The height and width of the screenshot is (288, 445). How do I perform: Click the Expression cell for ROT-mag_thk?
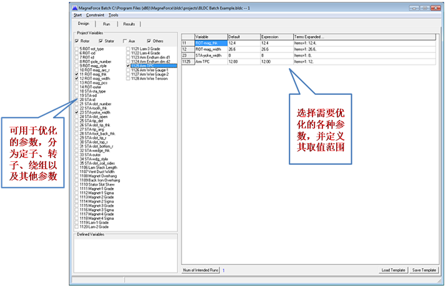(x=276, y=42)
